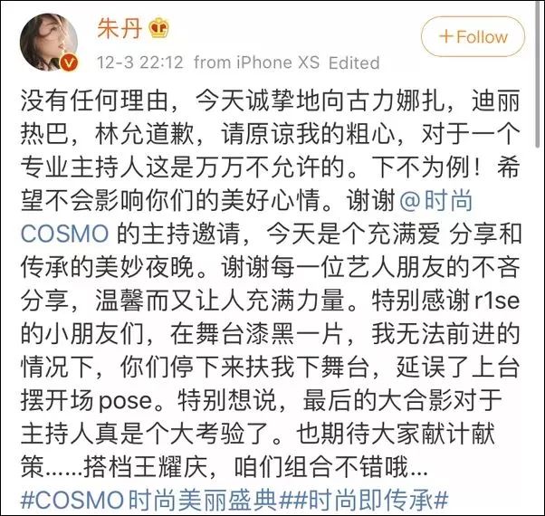Screen dimensions: 545x516
Task: Click the 'from iPhone XS' source label
Action: point(256,62)
